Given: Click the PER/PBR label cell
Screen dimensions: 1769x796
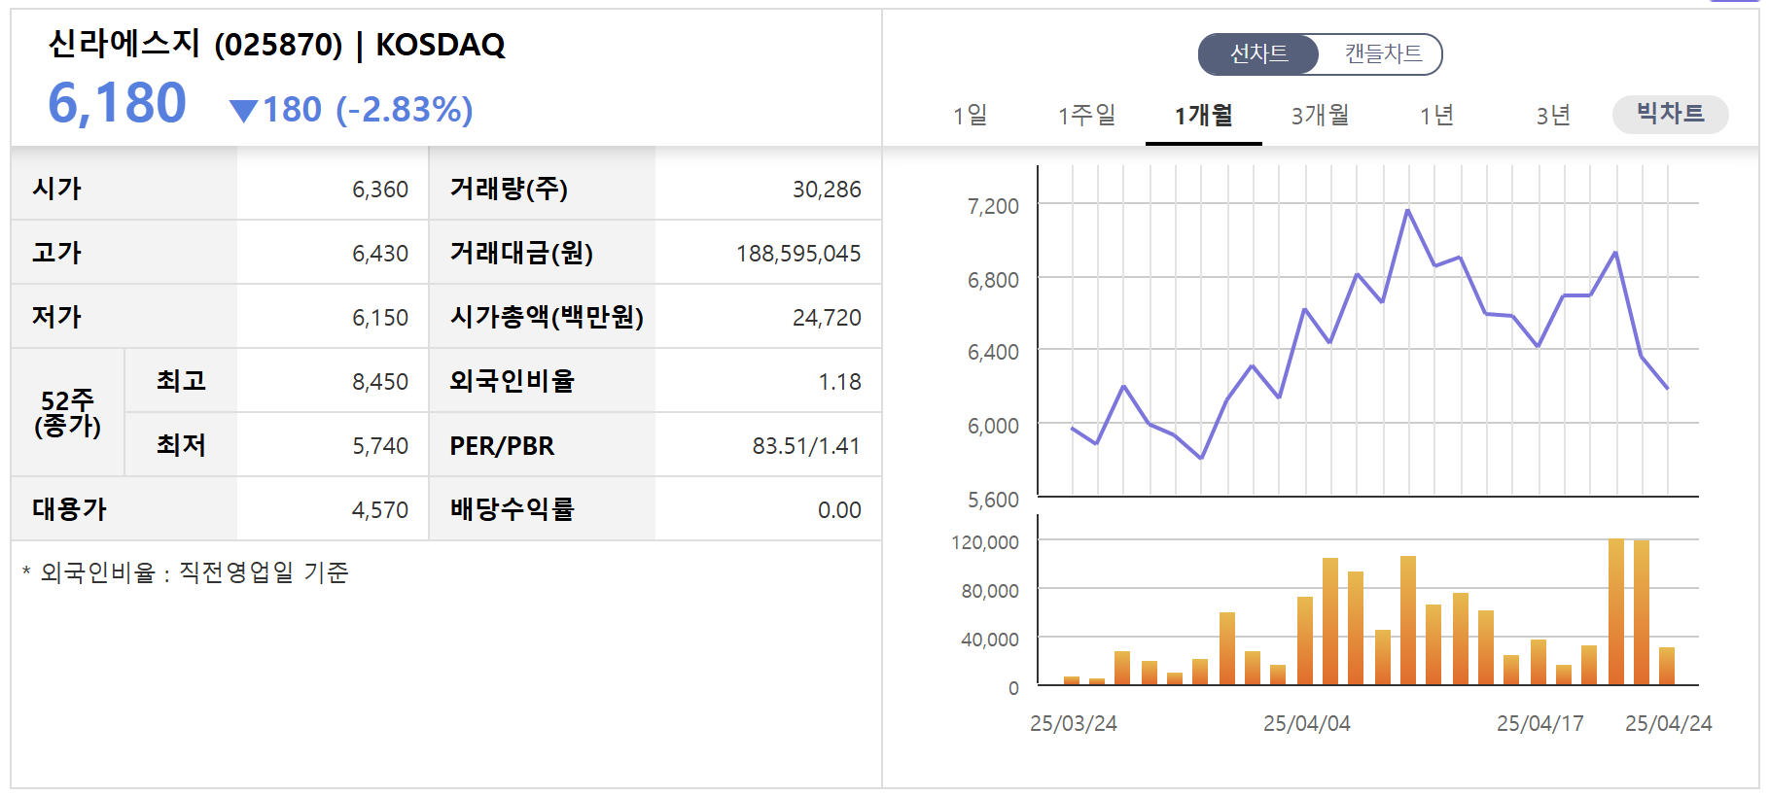Looking at the screenshot, I should (542, 445).
